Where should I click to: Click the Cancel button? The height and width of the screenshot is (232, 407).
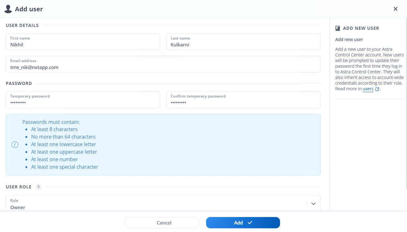[162, 223]
